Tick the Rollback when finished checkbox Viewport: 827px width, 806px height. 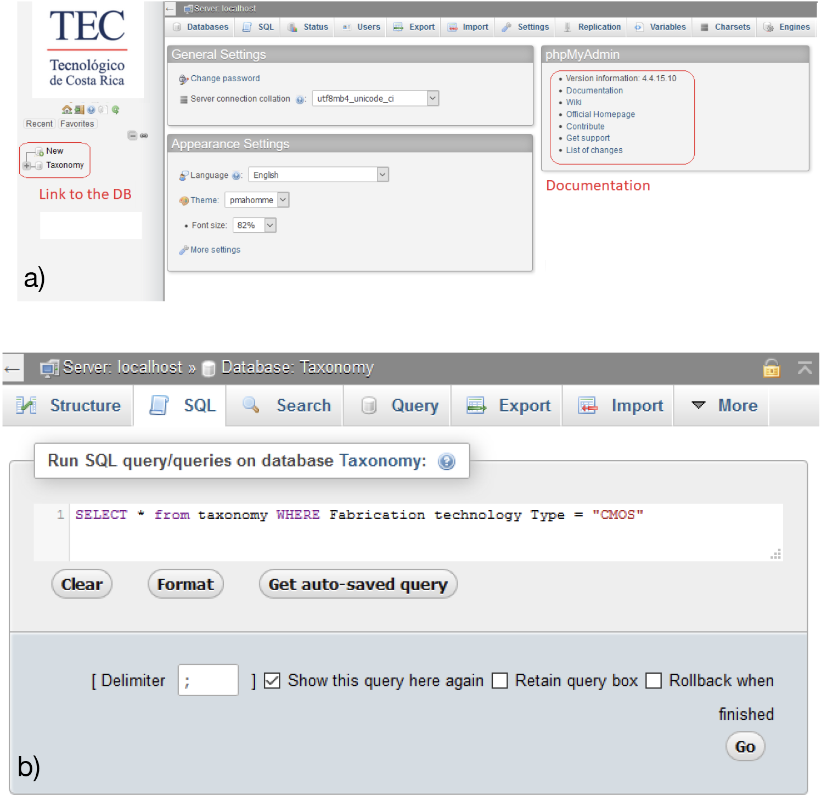click(653, 681)
